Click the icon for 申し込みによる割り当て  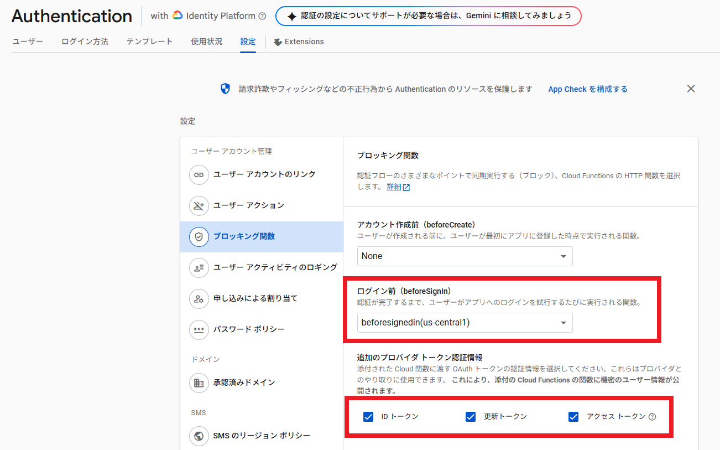[199, 298]
